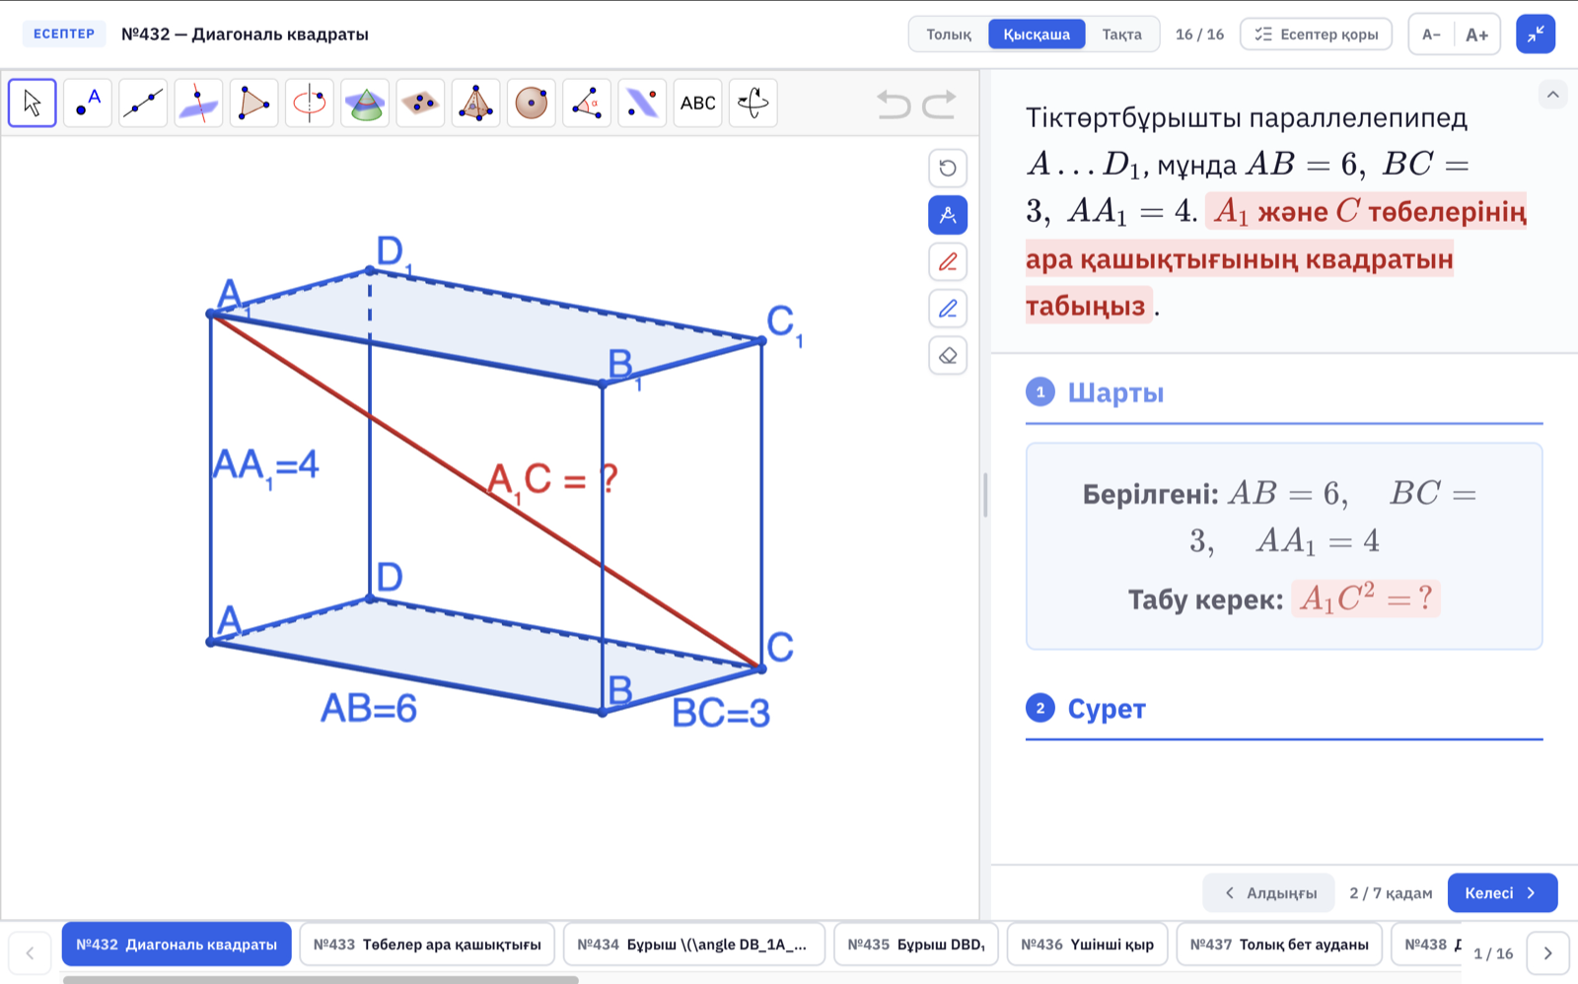
Task: Switch to Қысқаша view mode
Action: click(x=1037, y=34)
